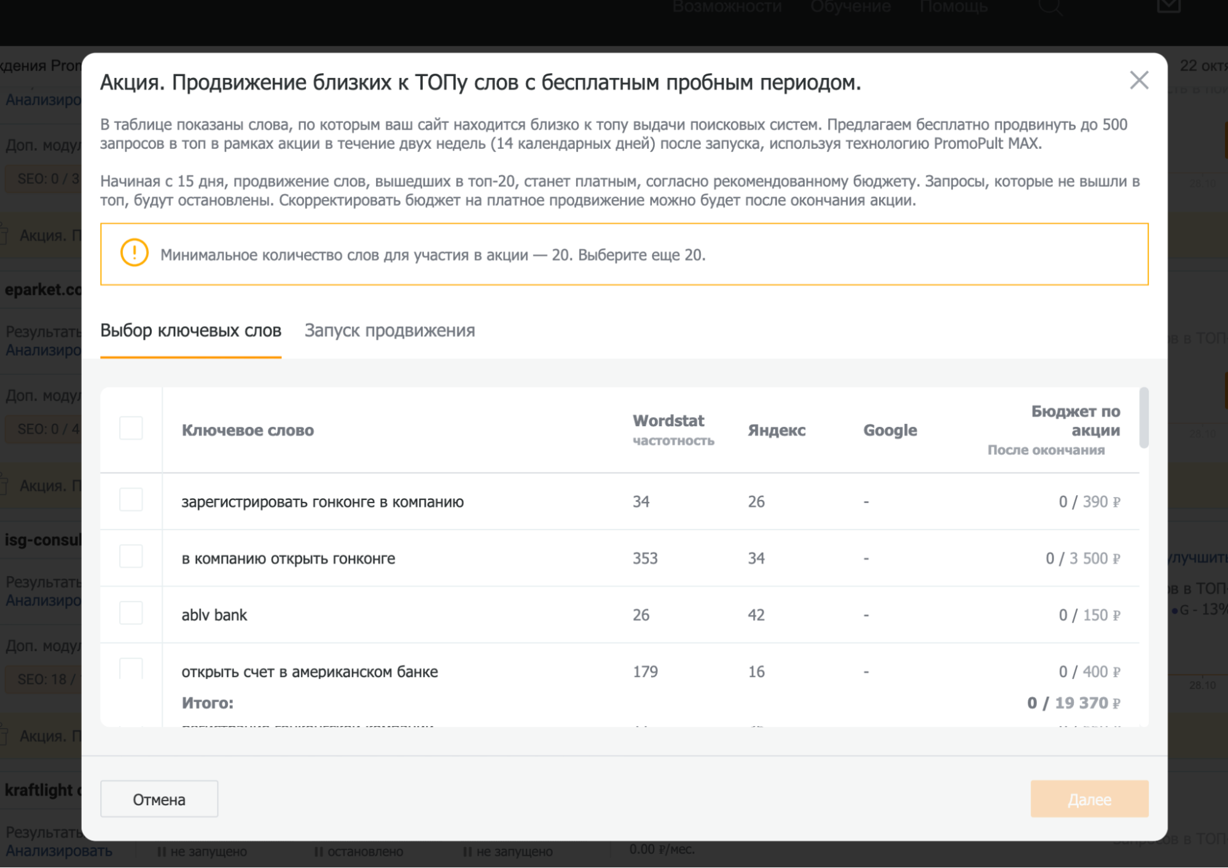Click the 'Бюджет по акции' column header
1228x868 pixels.
tap(1075, 421)
